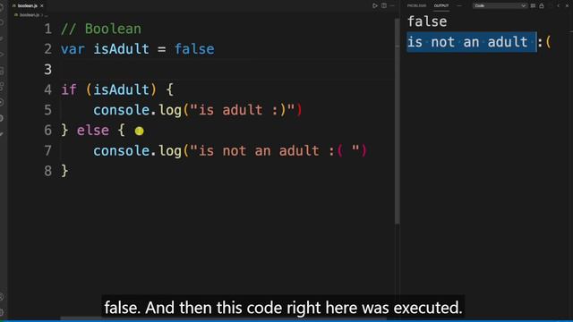The image size is (573, 322).
Task: Split the editor with the split icon
Action: [384, 5]
